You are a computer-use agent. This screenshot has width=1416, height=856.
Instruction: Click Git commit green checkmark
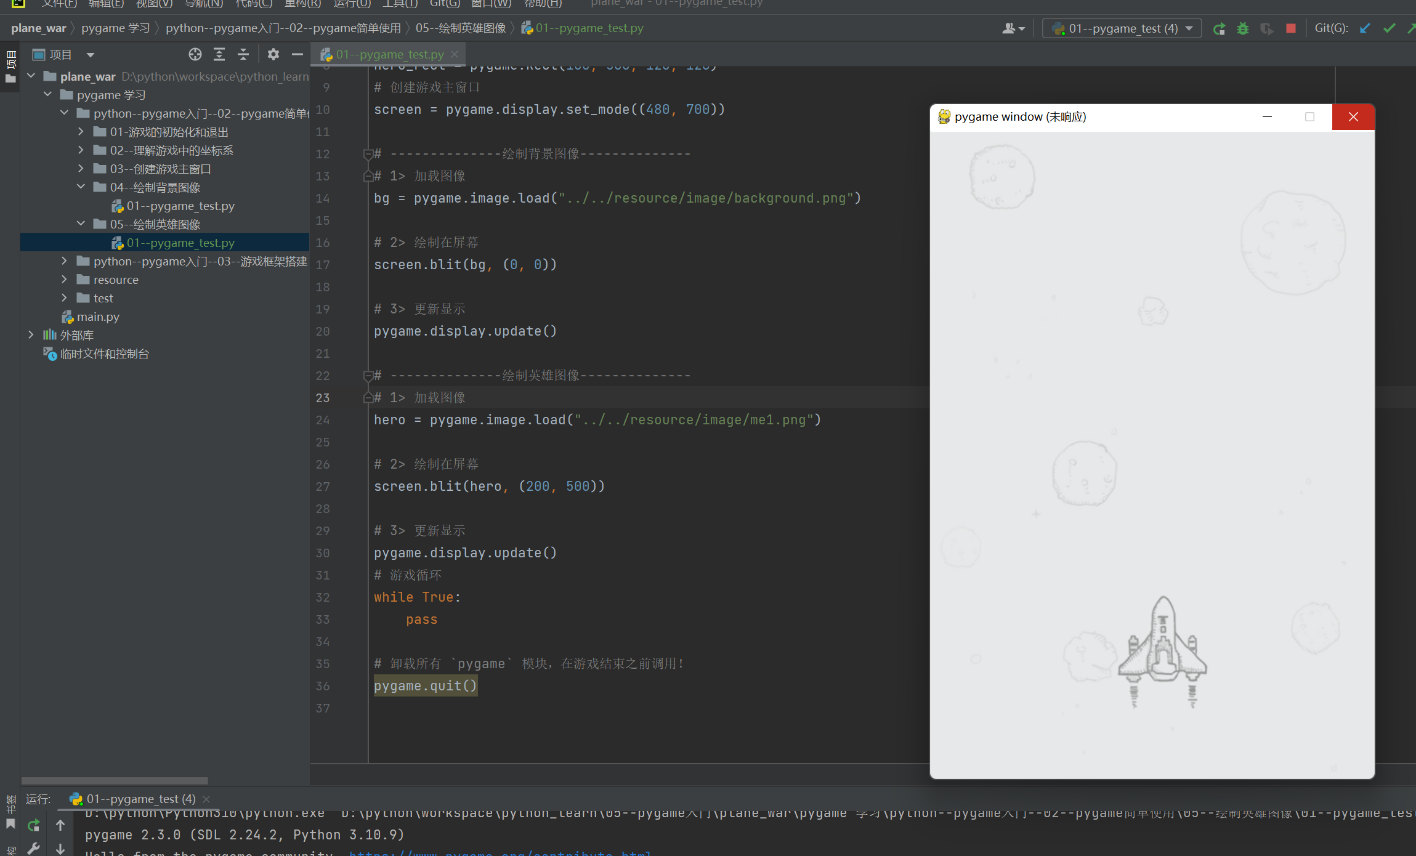pos(1390,28)
